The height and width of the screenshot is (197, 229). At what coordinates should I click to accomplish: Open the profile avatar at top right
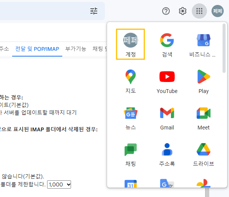click(218, 11)
